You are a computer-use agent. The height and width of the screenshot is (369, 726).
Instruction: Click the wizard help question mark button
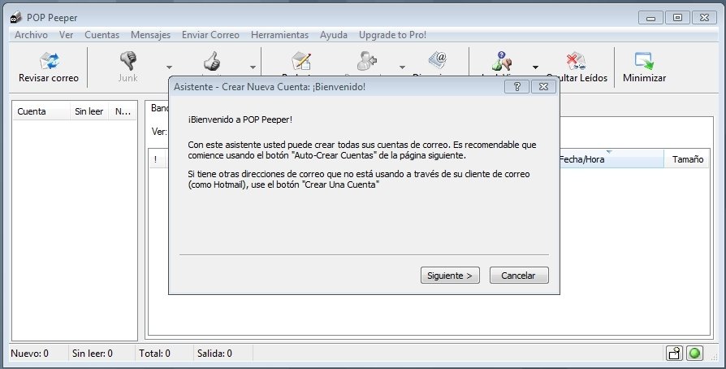[516, 87]
